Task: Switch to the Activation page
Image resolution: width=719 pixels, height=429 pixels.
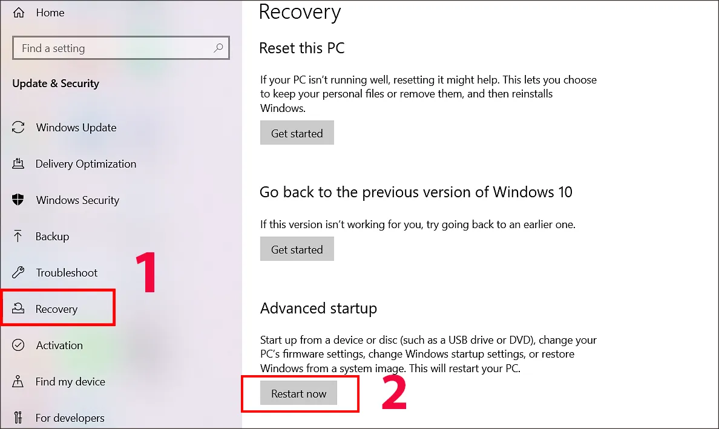Action: pyautogui.click(x=59, y=345)
